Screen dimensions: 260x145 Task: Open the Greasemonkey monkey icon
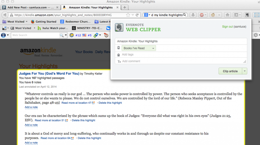click(213, 15)
